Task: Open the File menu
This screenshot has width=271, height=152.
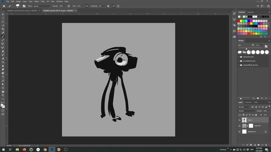Action: [x=8, y=1]
